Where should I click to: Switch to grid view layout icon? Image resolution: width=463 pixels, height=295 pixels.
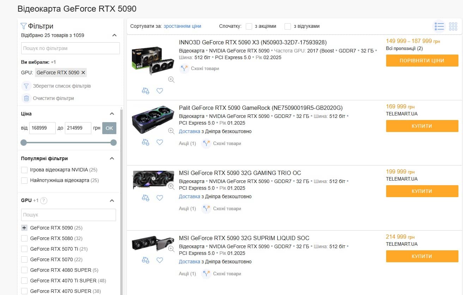pos(453,26)
